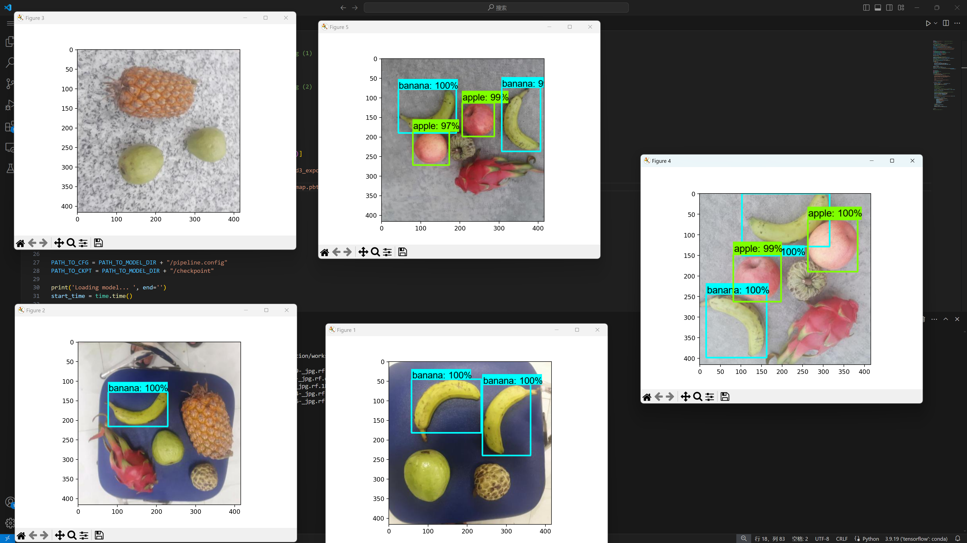This screenshot has height=543, width=967.
Task: Go forward a view in Figure 2
Action: click(x=44, y=535)
